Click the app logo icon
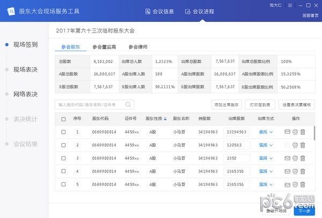This screenshot has height=218, width=322. click(11, 11)
